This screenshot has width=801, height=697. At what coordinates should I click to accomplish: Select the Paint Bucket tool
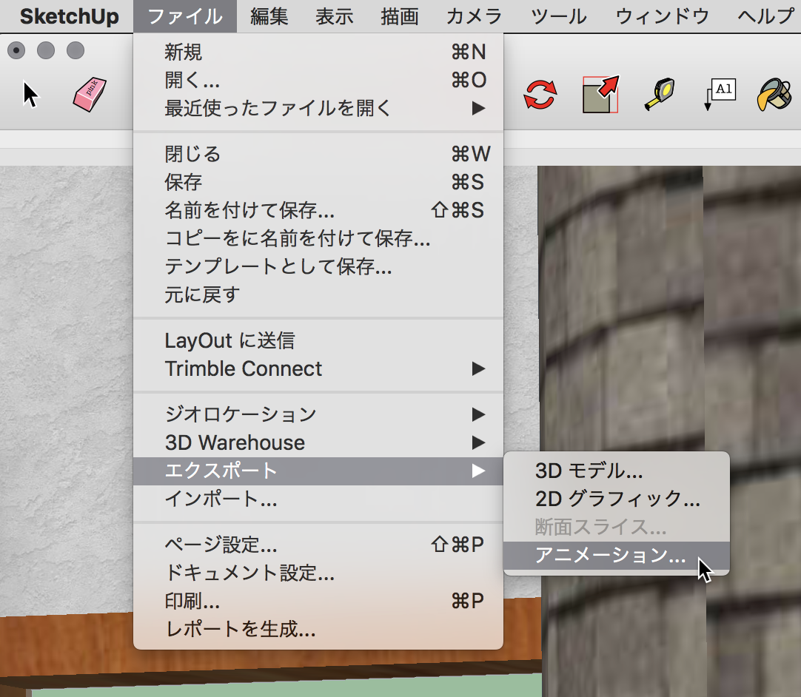774,95
